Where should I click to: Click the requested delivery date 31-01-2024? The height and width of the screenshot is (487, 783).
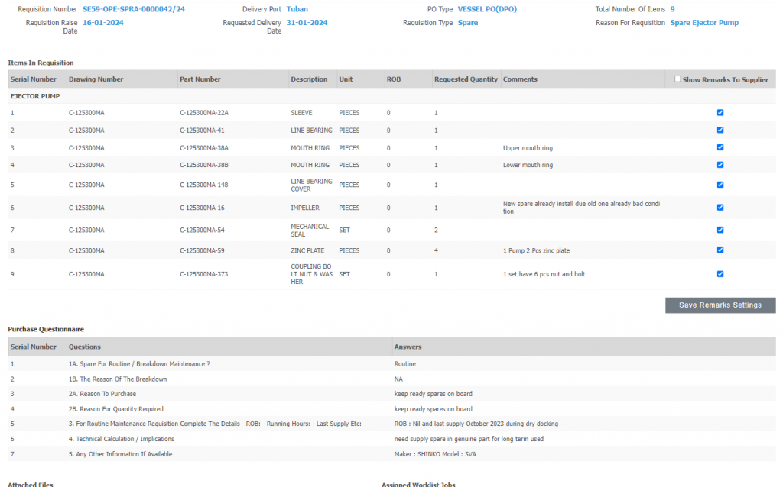tap(307, 23)
